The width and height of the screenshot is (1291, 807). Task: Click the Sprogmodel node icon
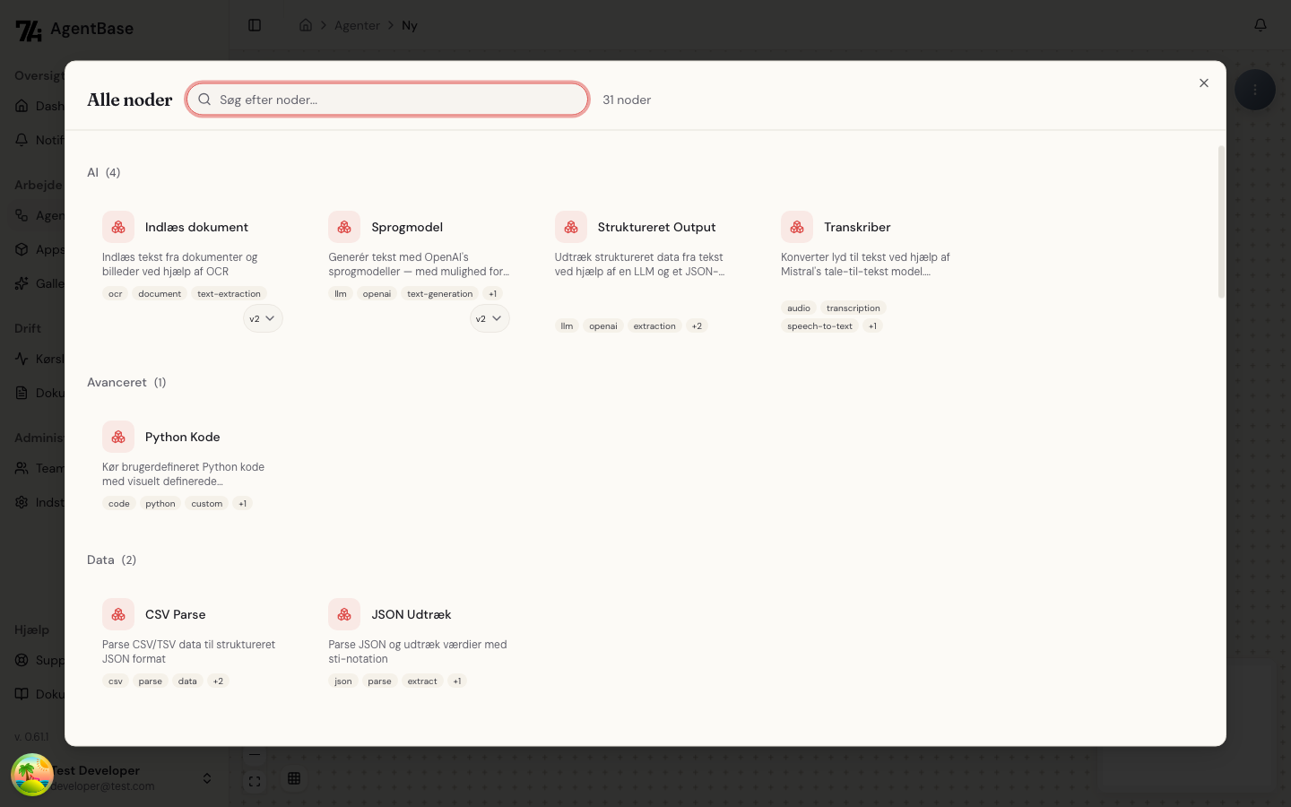point(344,227)
